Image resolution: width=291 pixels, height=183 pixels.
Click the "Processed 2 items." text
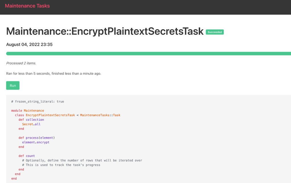coord(21,63)
